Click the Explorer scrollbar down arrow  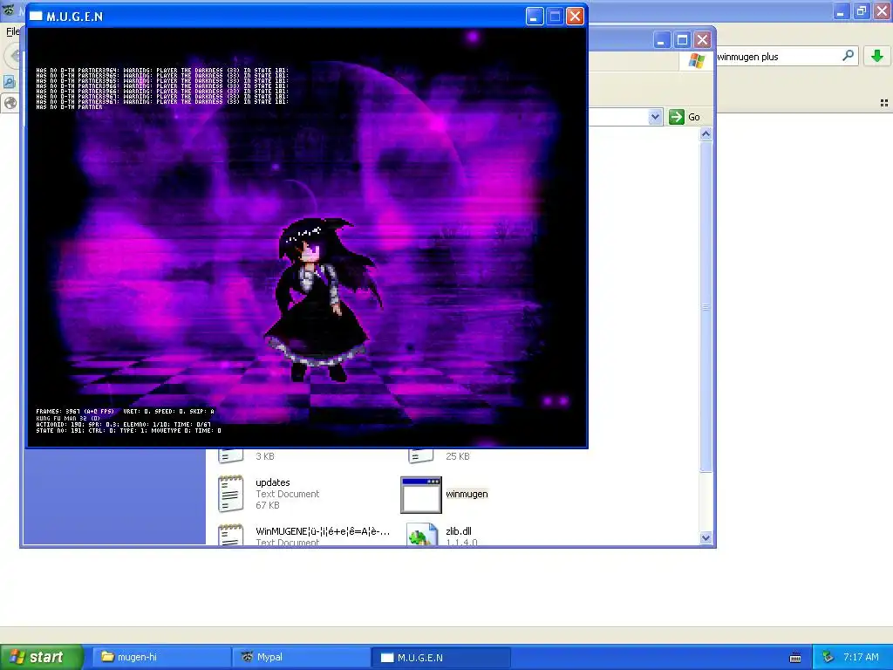(x=706, y=537)
